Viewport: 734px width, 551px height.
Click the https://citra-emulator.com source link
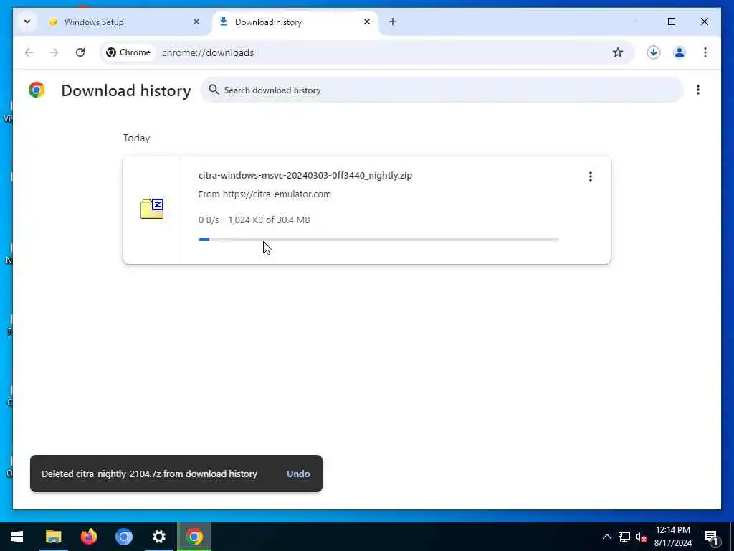(277, 194)
